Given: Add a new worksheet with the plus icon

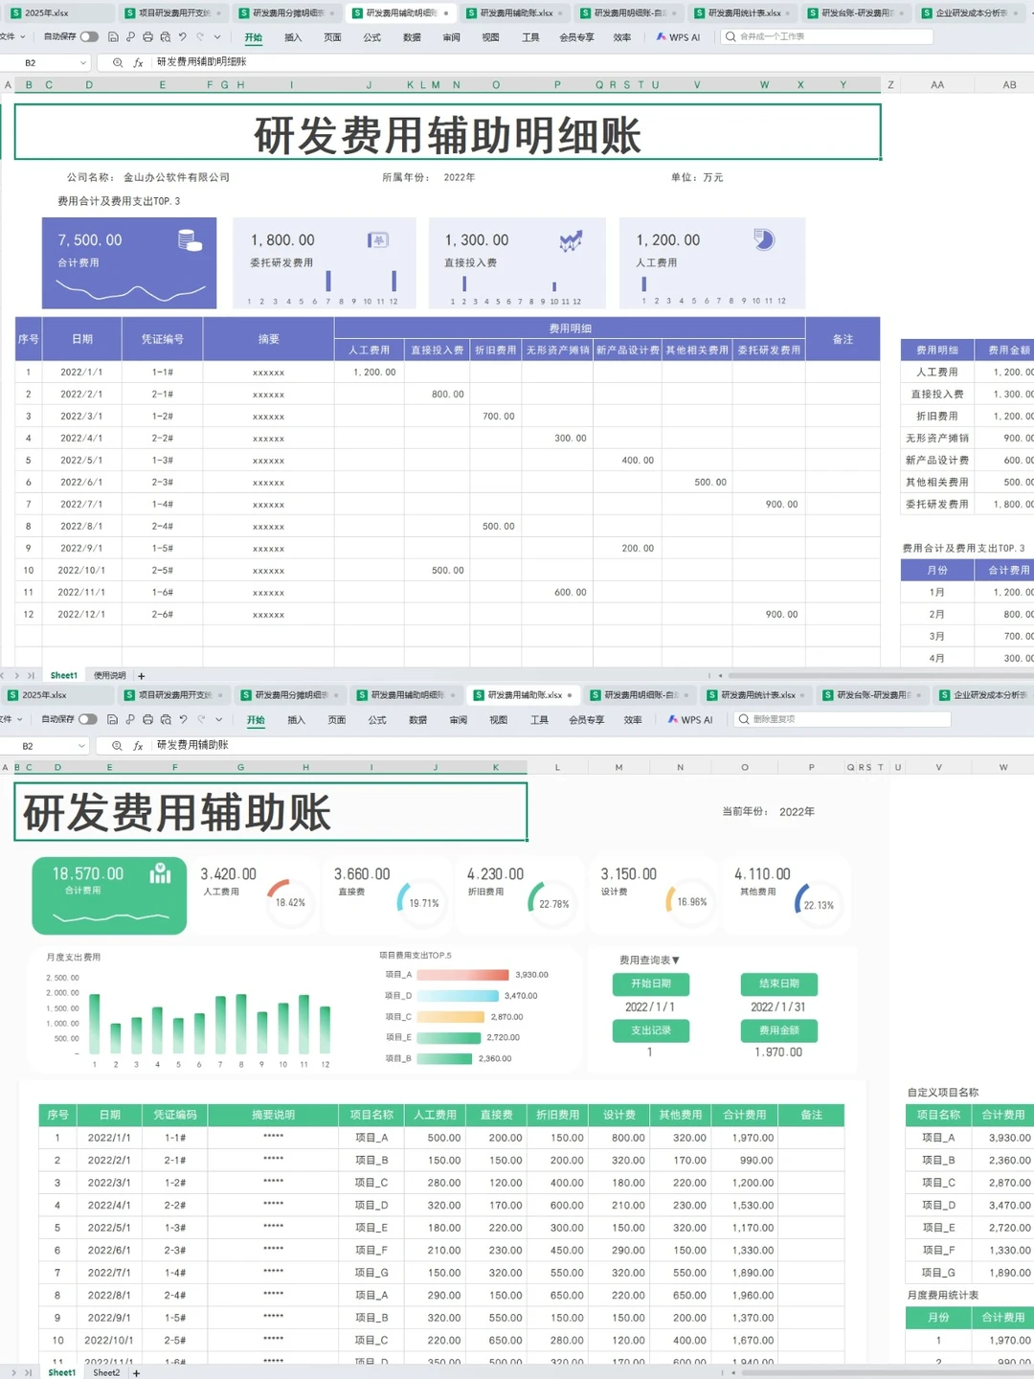Looking at the screenshot, I should pos(141,675).
